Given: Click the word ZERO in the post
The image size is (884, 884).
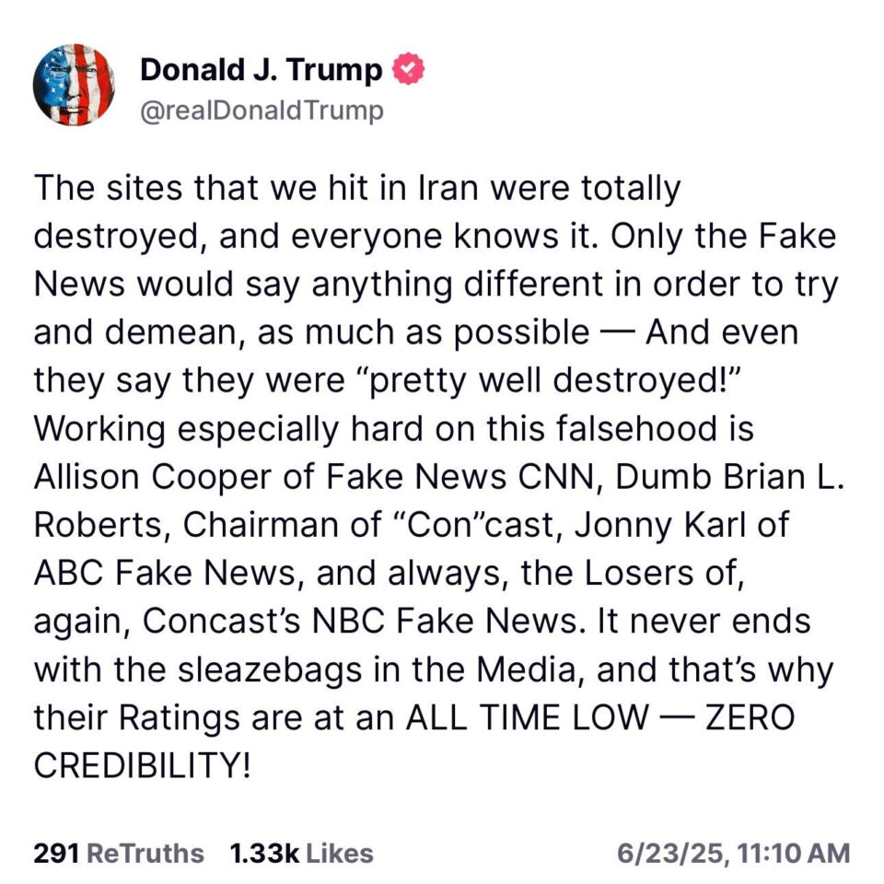Looking at the screenshot, I should pyautogui.click(x=750, y=717).
